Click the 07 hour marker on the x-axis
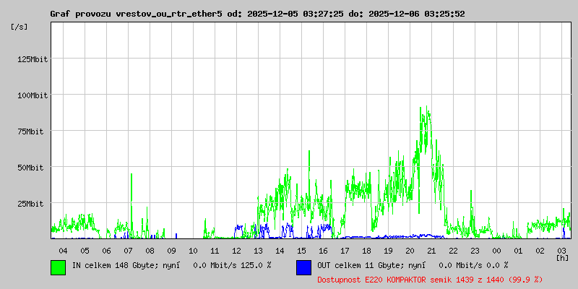The height and width of the screenshot is (289, 578). pos(128,250)
